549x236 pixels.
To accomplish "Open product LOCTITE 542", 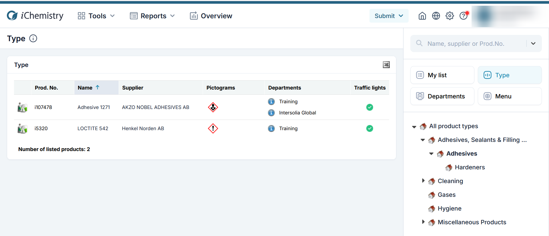I will coord(93,128).
